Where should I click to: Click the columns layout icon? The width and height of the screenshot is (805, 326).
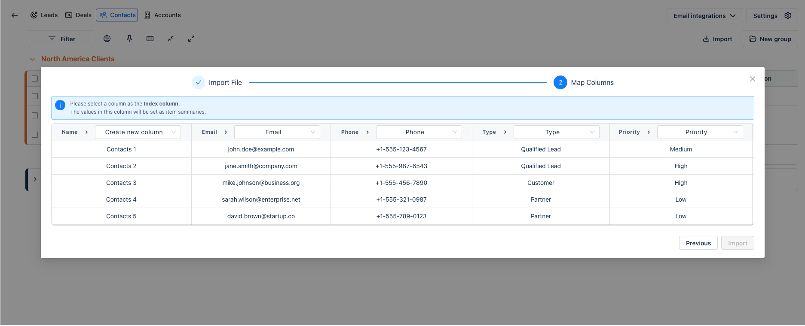click(150, 39)
